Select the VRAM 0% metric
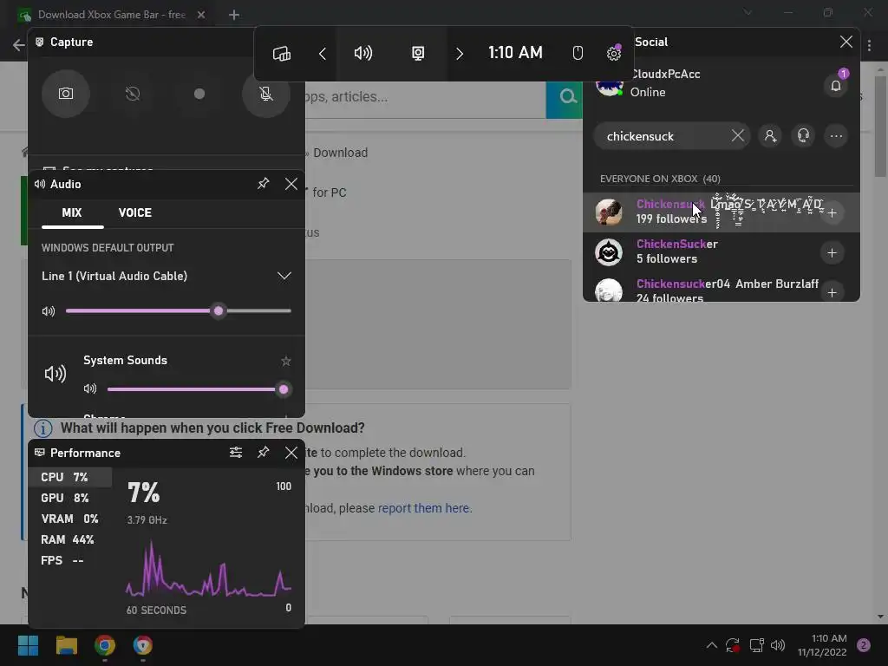 70,519
